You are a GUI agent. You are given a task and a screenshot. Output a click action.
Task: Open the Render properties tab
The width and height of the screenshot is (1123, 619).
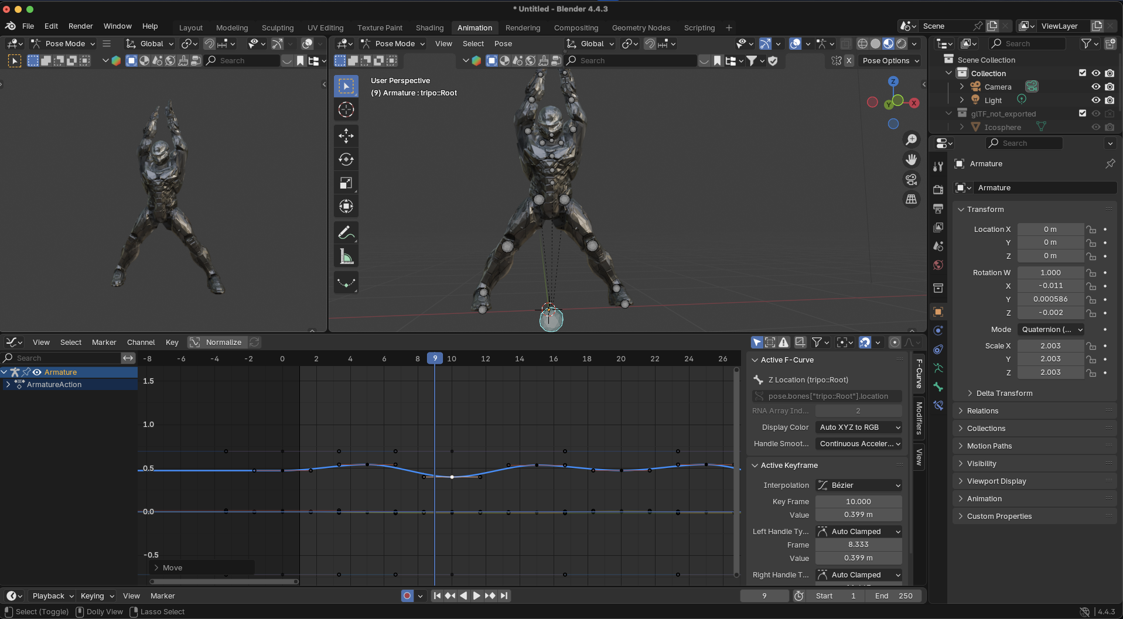click(938, 189)
